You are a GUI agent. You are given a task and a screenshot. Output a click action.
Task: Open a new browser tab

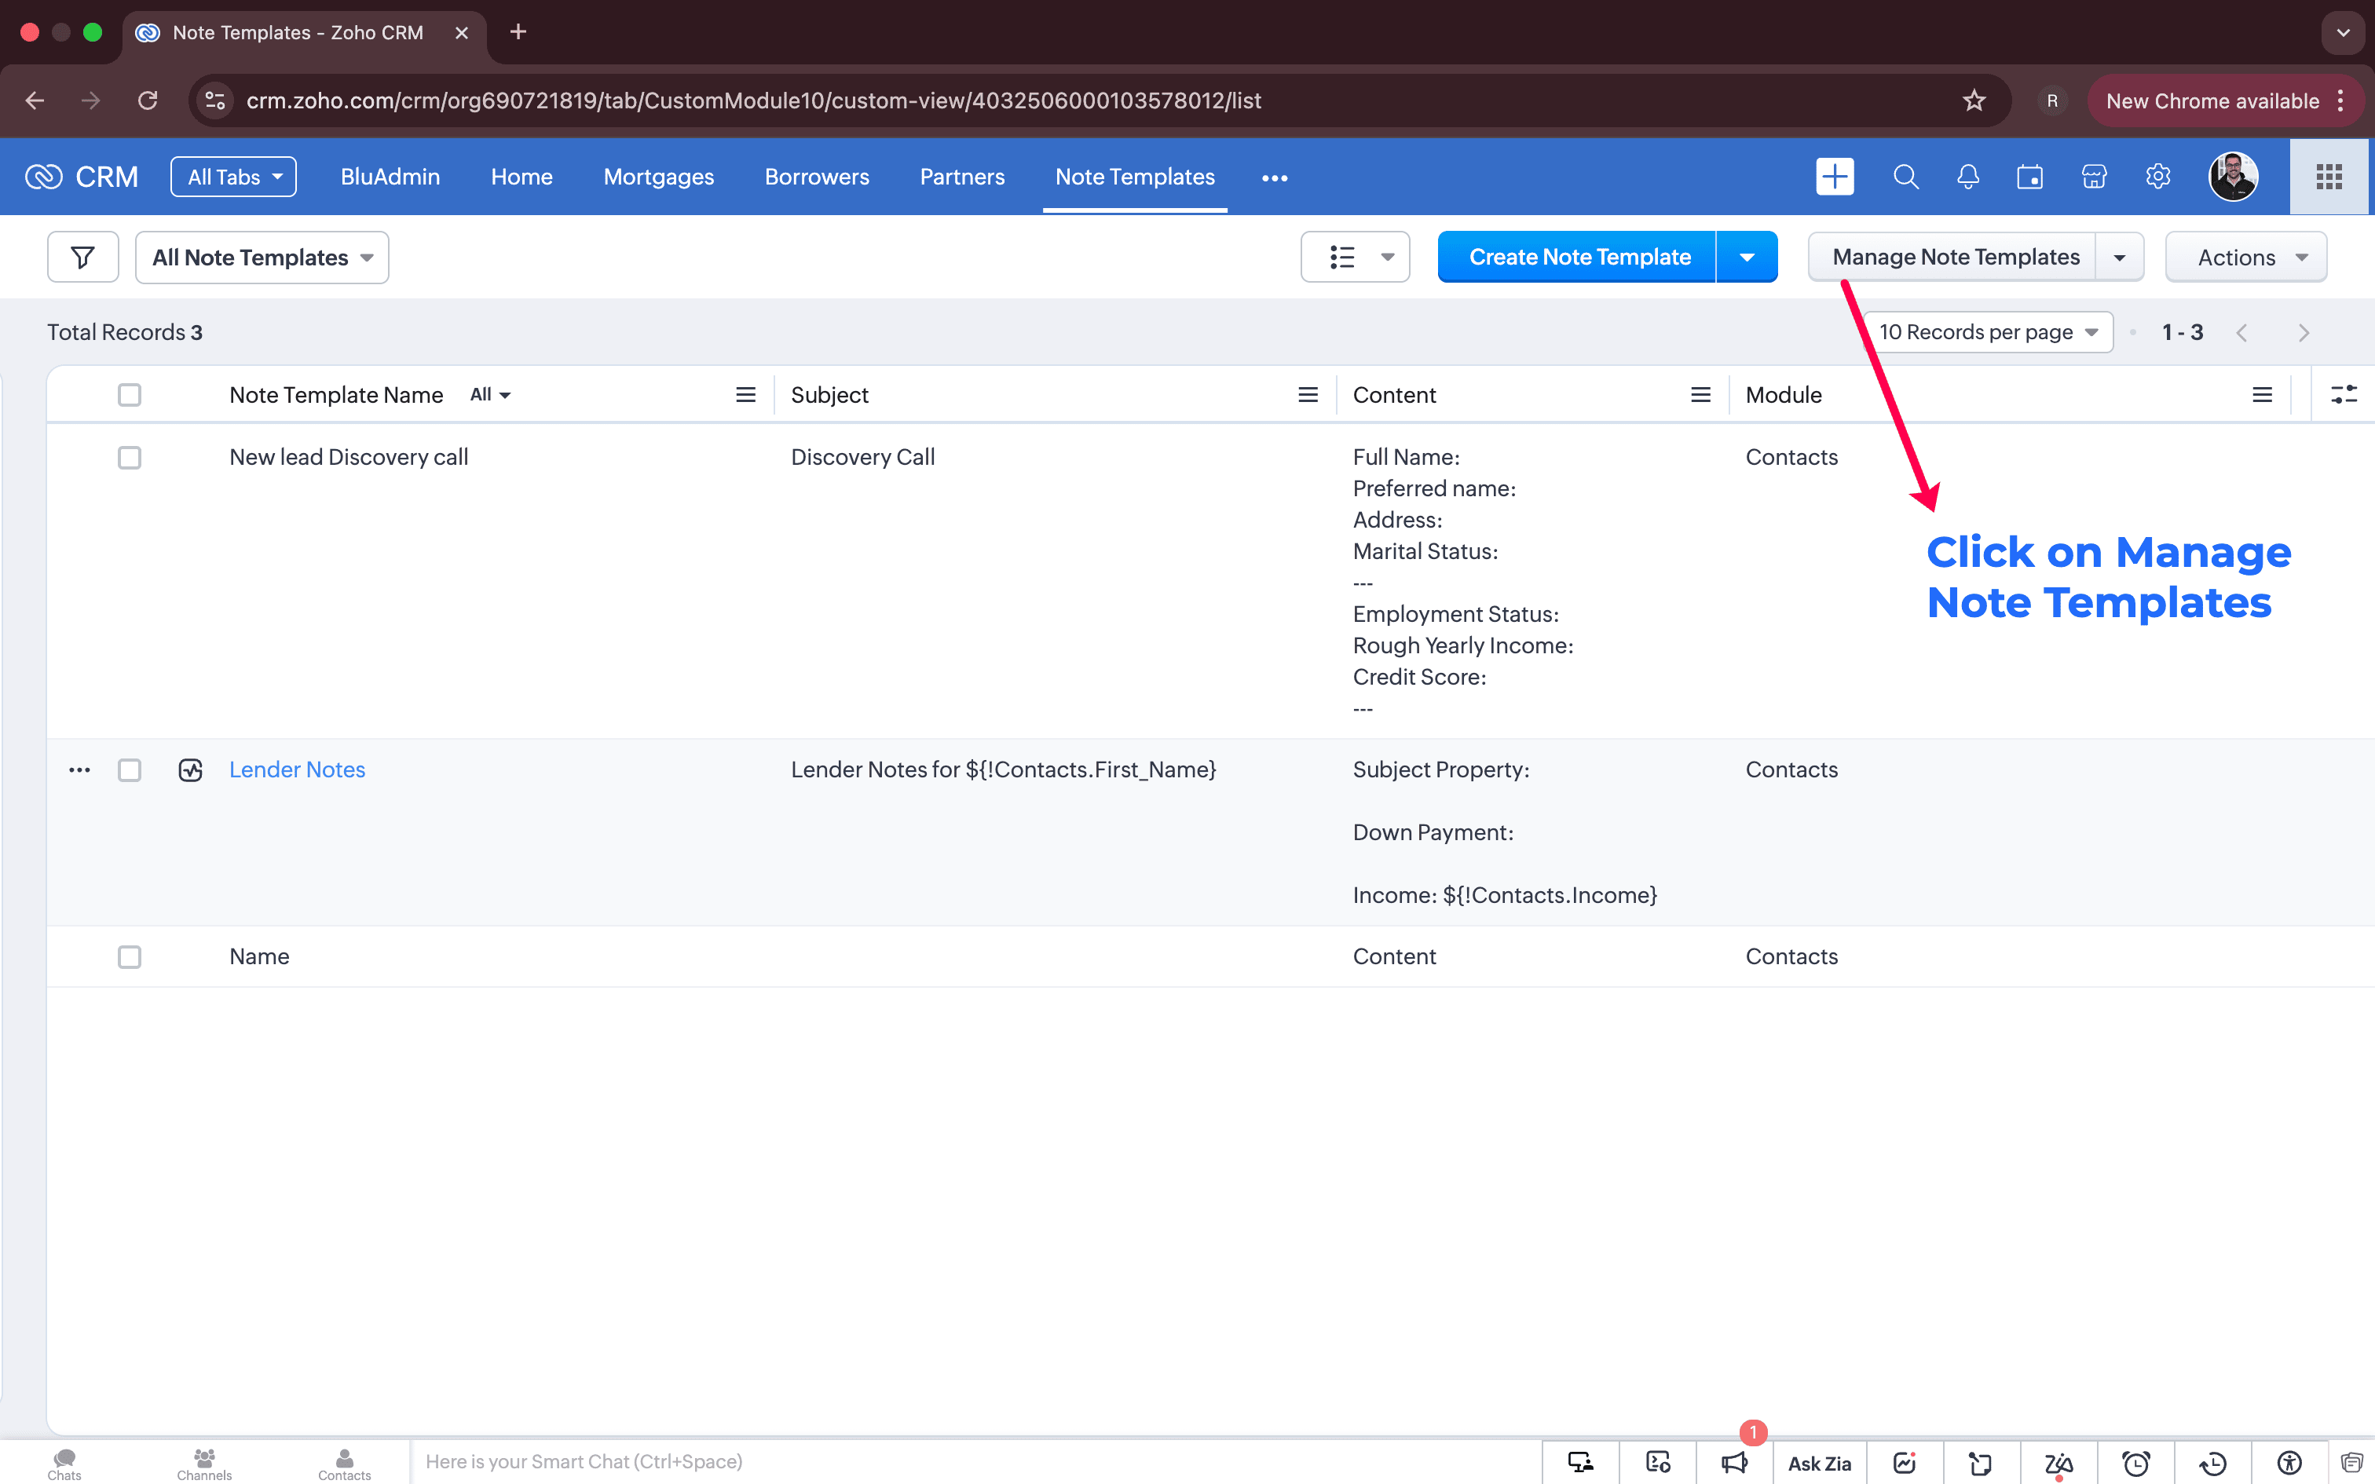518,32
